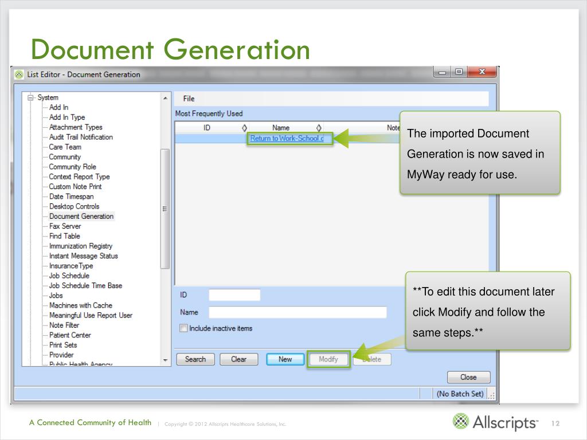Select Meaningful Use Report User item

91,316
